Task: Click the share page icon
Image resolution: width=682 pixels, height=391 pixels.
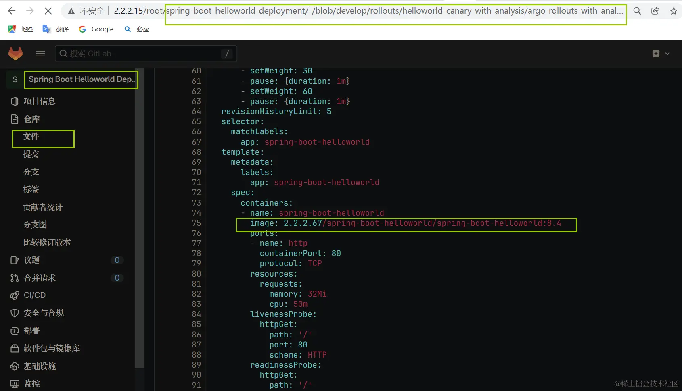Action: pos(655,11)
